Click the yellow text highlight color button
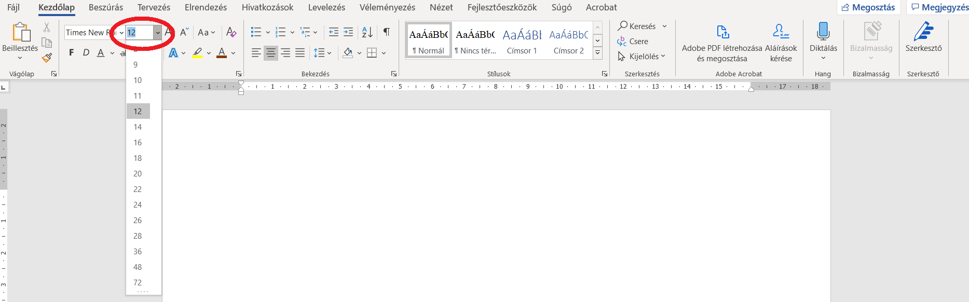Viewport: 969px width, 302px height. [x=197, y=52]
